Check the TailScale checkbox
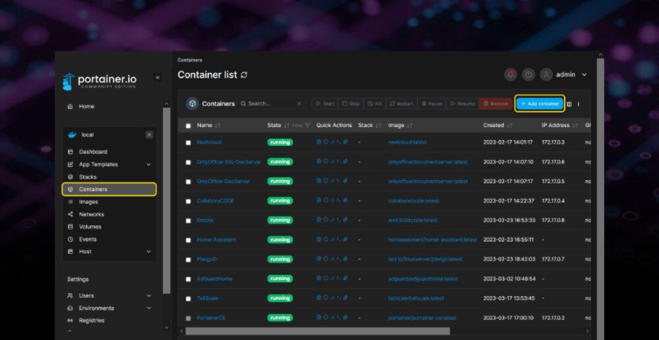Screen dimensions: 659x340 188,299
